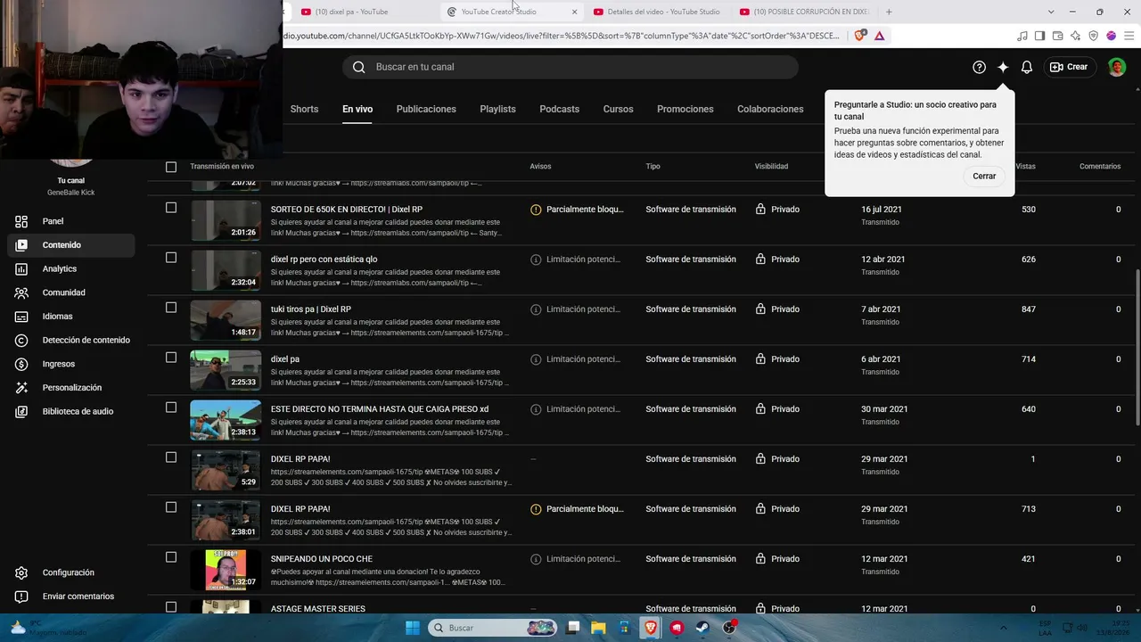Select the SORTEO DE 650K EN DIRECTO checkbox
Viewport: 1141px width, 642px height.
pos(171,208)
